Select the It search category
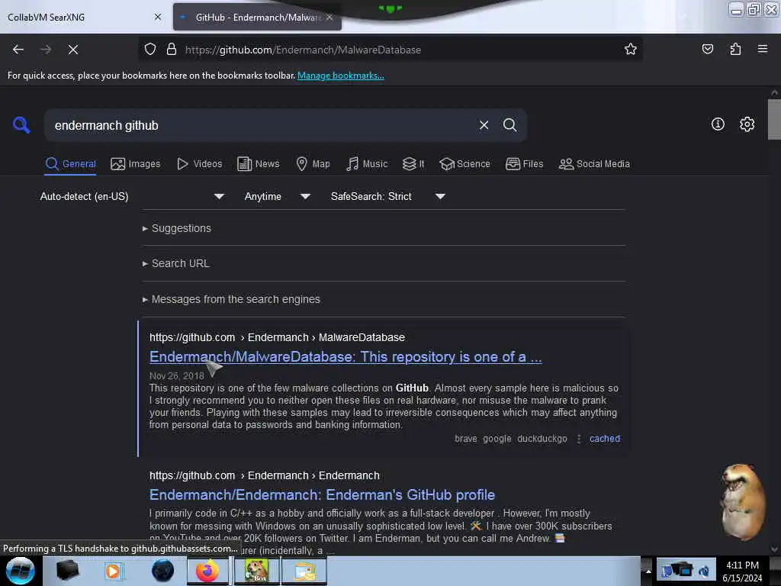This screenshot has height=586, width=781. (413, 163)
